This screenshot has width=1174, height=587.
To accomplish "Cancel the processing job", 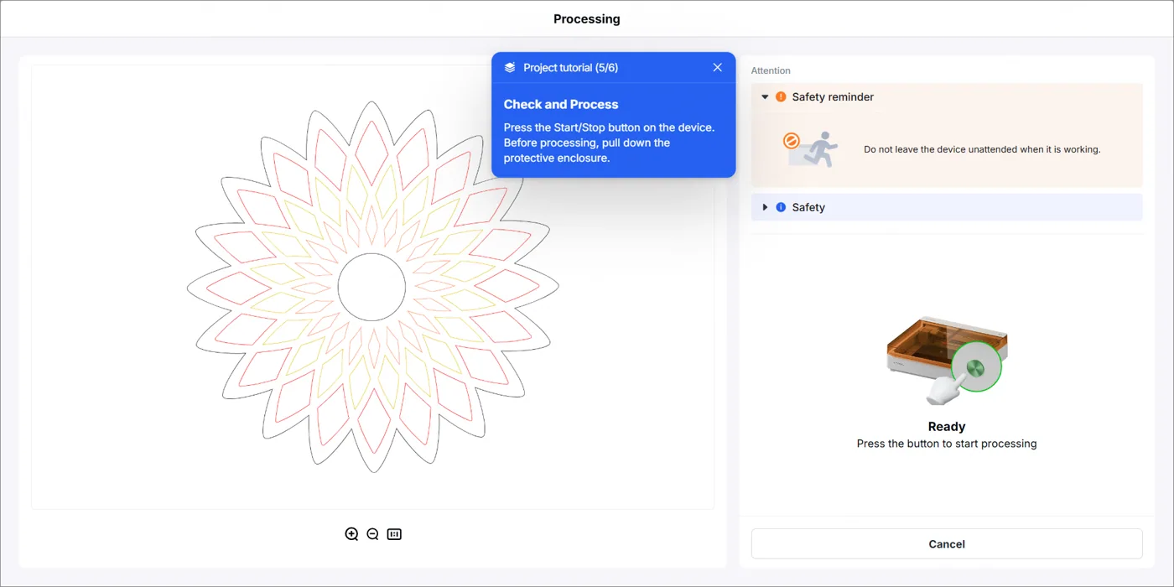I will (947, 543).
